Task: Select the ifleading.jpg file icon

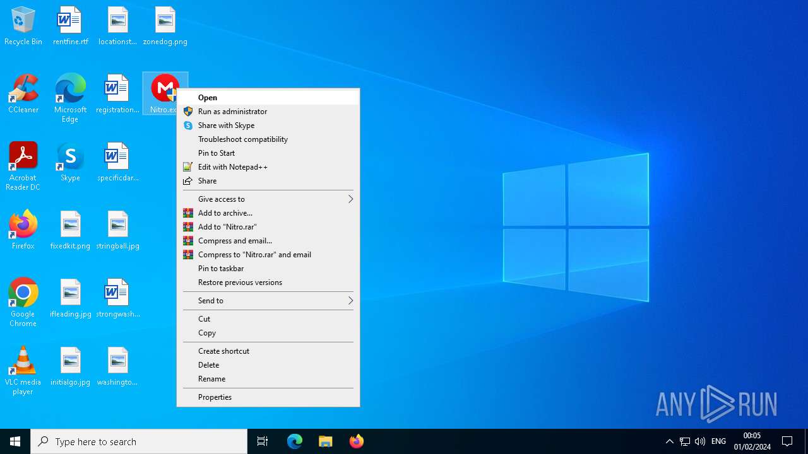Action: coord(71,299)
